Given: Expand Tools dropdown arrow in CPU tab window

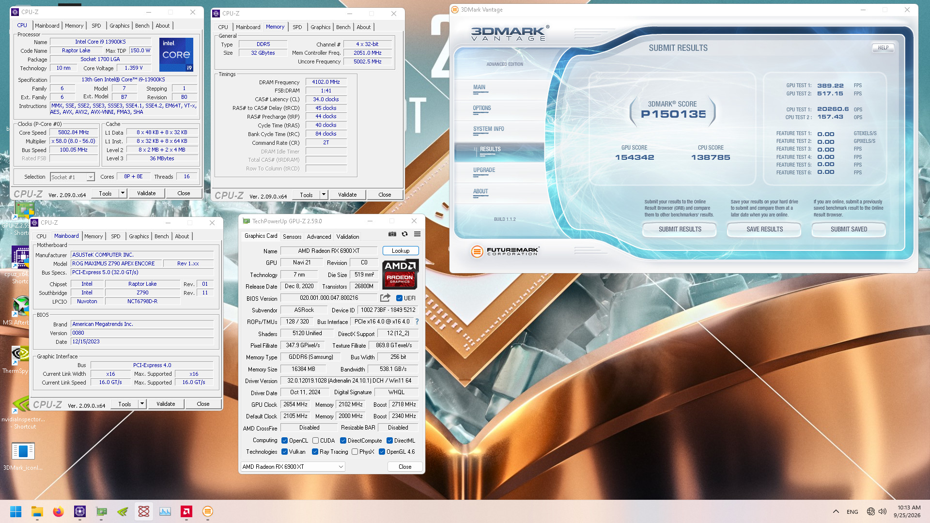Looking at the screenshot, I should pyautogui.click(x=123, y=193).
